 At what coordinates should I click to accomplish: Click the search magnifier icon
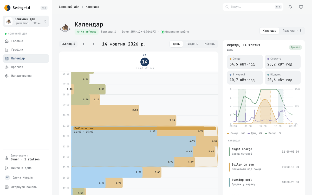tap(227, 7)
